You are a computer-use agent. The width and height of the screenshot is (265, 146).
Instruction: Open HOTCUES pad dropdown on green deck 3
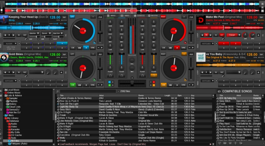[x=10, y=81]
